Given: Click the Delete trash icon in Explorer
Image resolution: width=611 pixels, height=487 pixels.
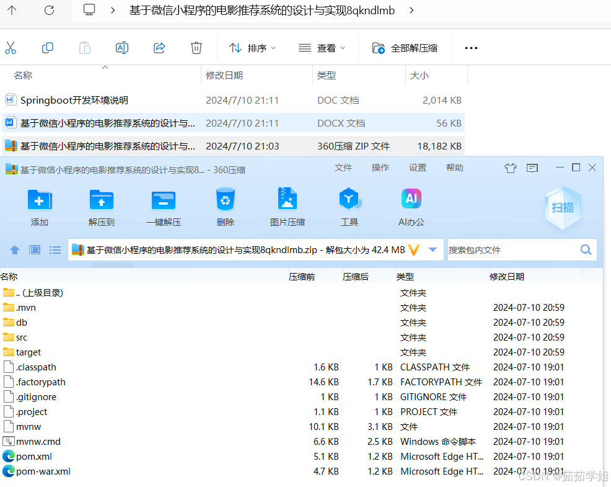Looking at the screenshot, I should [196, 48].
